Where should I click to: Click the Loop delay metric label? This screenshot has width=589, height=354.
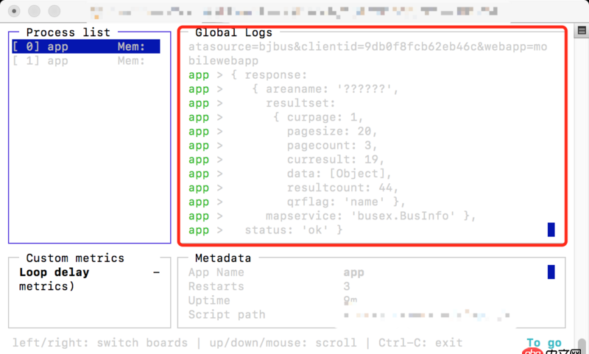pos(54,272)
